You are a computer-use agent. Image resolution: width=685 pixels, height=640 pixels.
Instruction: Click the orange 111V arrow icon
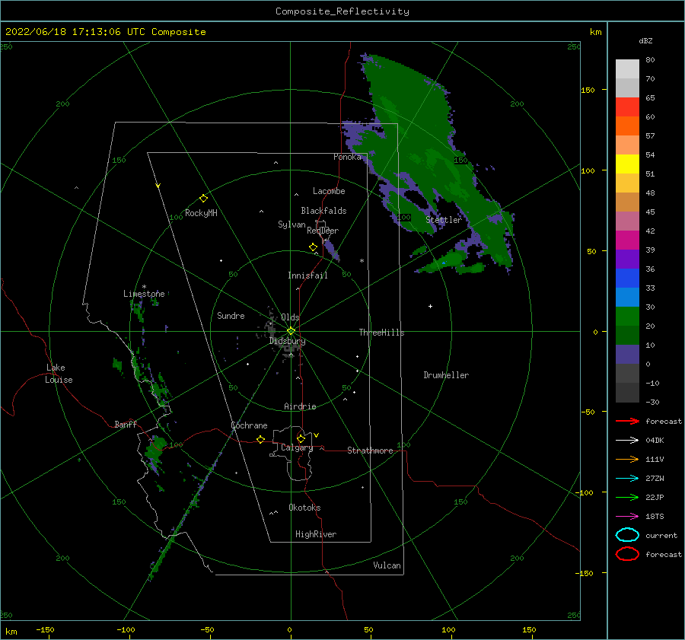627,459
